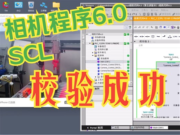Click the undo arrow in TIA toolbar
The image size is (180, 135).
point(128,14)
